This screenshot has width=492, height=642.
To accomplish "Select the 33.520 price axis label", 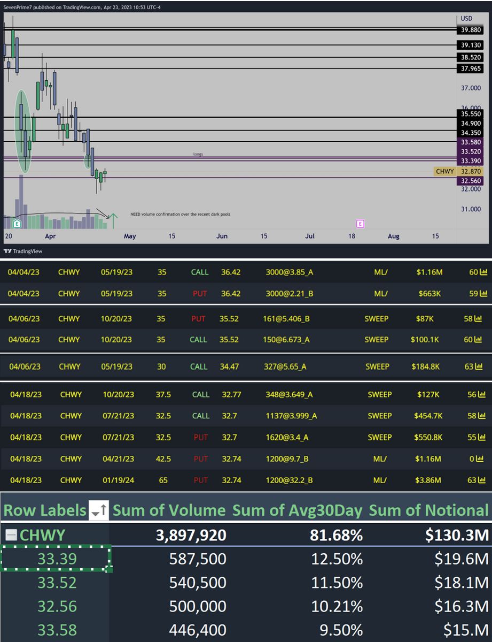I will [470, 151].
